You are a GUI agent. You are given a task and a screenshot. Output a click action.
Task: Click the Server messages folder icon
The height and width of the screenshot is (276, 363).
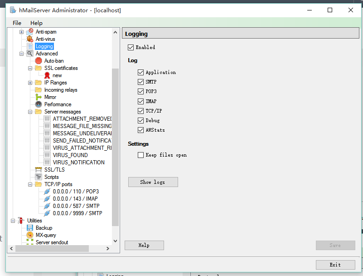(x=39, y=112)
